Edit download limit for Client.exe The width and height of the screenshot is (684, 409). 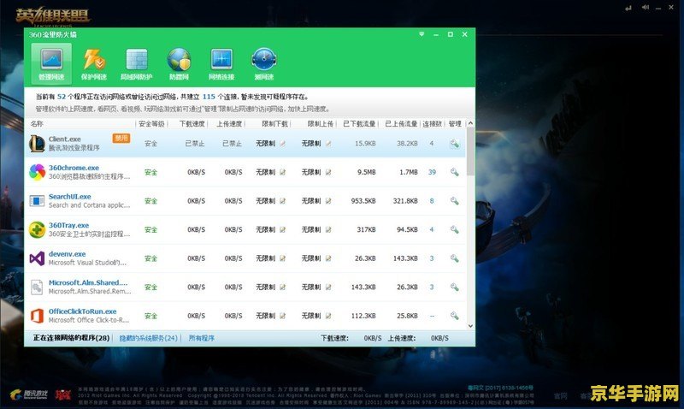point(283,143)
